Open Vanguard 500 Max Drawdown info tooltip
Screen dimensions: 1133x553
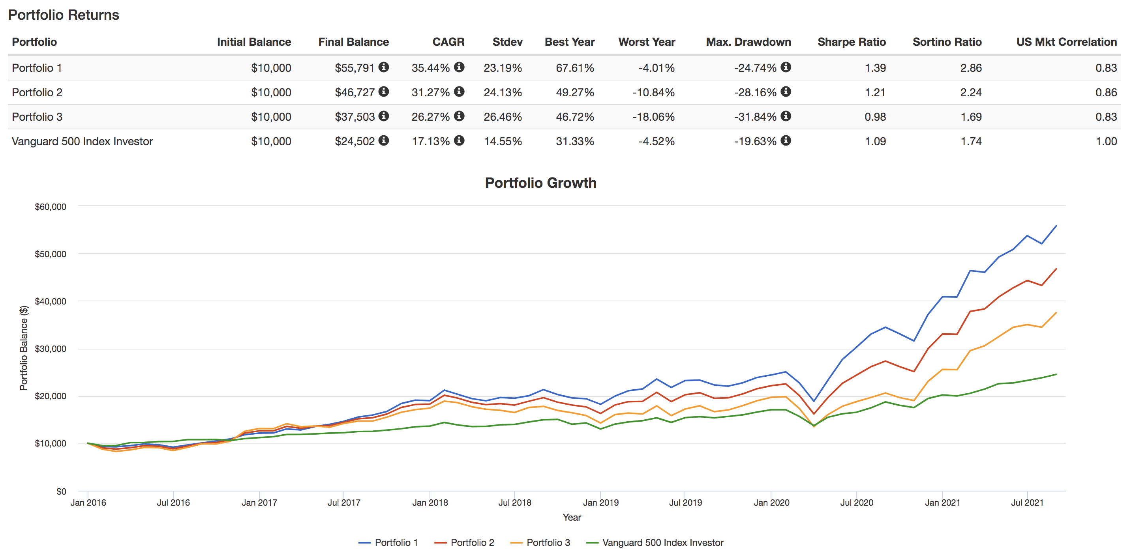[787, 141]
